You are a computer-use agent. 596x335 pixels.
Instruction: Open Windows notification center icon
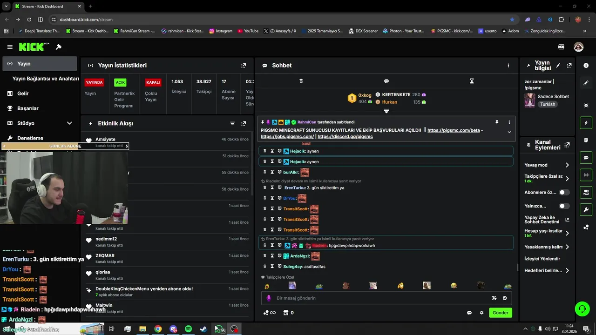tap(586, 329)
